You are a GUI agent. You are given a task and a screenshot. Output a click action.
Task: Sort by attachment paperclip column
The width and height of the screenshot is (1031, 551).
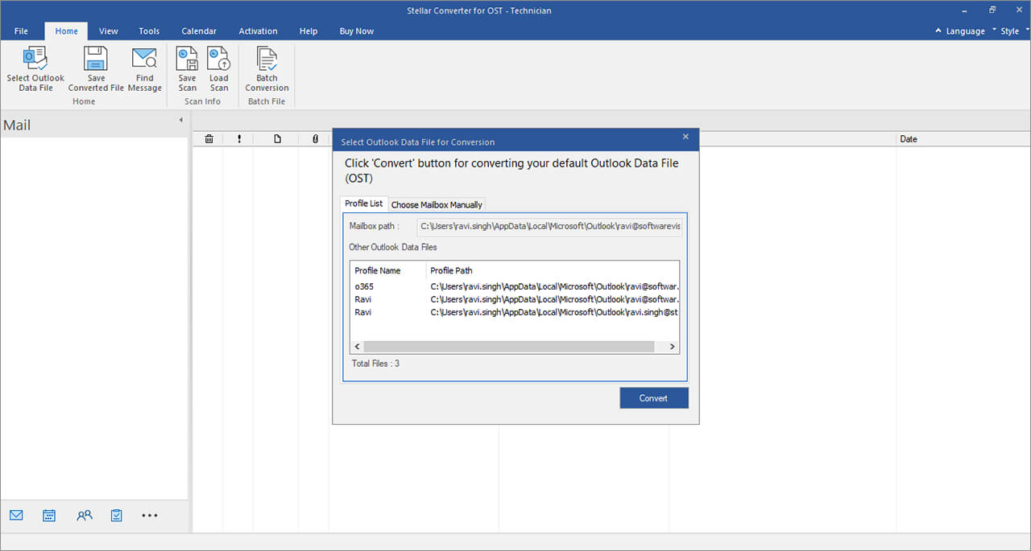(x=315, y=139)
